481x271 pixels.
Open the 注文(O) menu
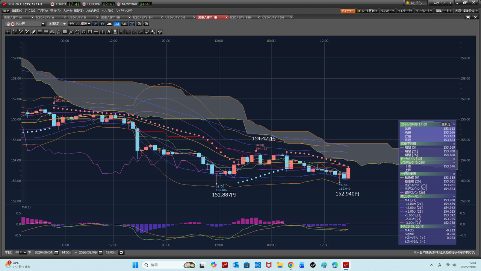pyautogui.click(x=30, y=11)
